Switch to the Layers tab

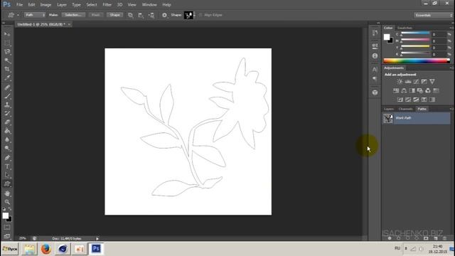click(x=389, y=109)
